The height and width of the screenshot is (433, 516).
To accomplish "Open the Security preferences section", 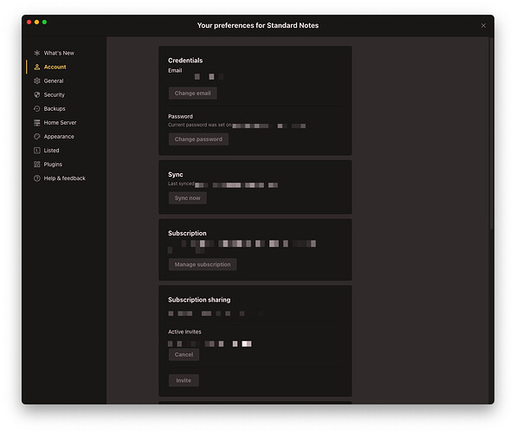I will coord(54,95).
